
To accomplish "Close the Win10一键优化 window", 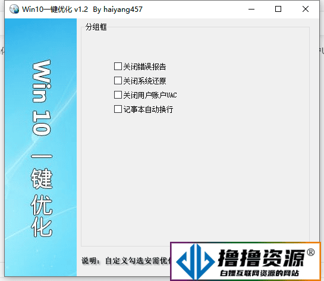I will [306, 10].
